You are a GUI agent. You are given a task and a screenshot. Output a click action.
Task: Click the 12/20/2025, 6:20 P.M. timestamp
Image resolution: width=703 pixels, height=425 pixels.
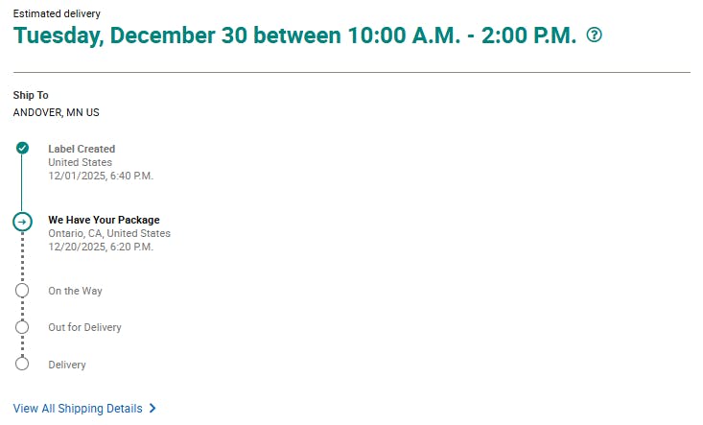pos(101,247)
